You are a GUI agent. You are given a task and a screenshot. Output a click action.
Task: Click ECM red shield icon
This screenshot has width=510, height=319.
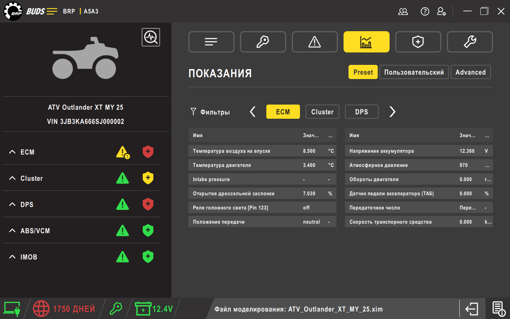click(148, 152)
